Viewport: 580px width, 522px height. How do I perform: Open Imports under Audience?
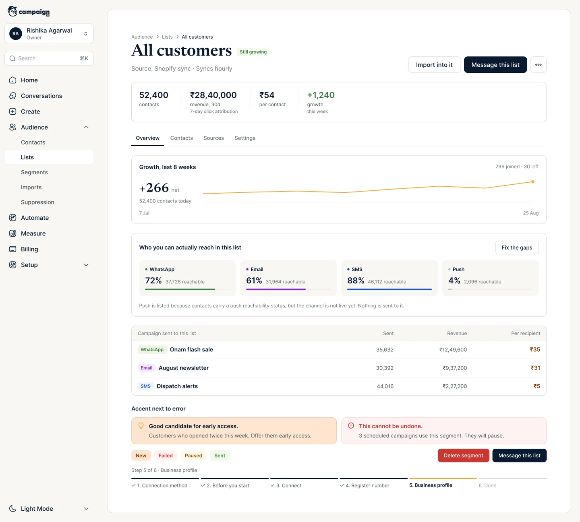click(49, 187)
